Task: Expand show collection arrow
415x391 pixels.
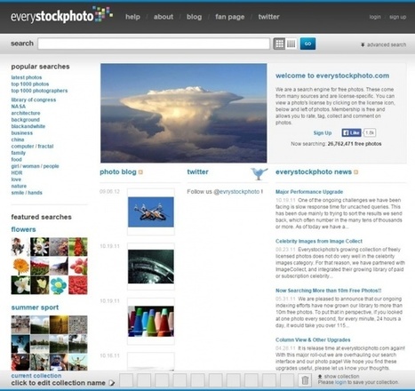Action: [x=320, y=377]
